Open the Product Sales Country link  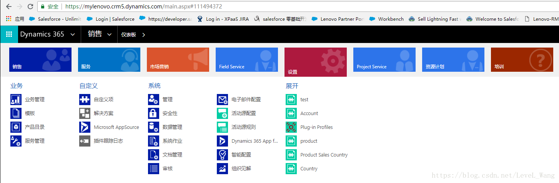click(324, 155)
